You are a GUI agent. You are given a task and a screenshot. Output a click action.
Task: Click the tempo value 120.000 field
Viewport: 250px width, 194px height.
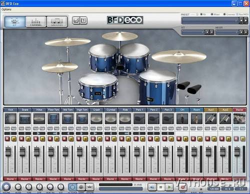coord(214,189)
